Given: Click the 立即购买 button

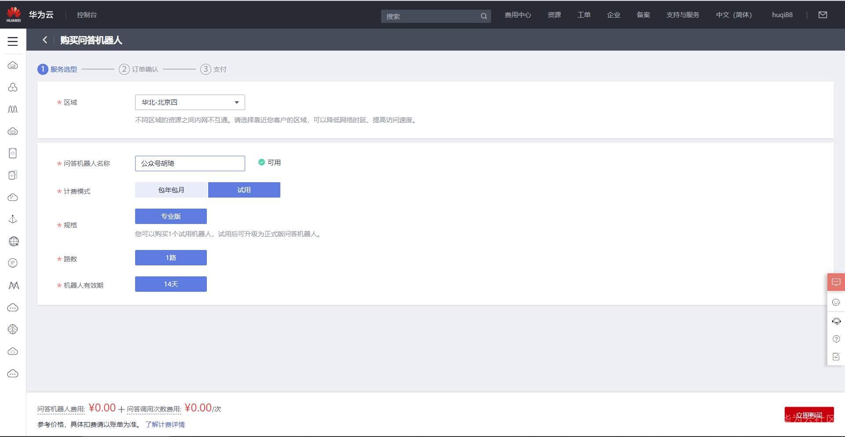Looking at the screenshot, I should click(x=809, y=415).
